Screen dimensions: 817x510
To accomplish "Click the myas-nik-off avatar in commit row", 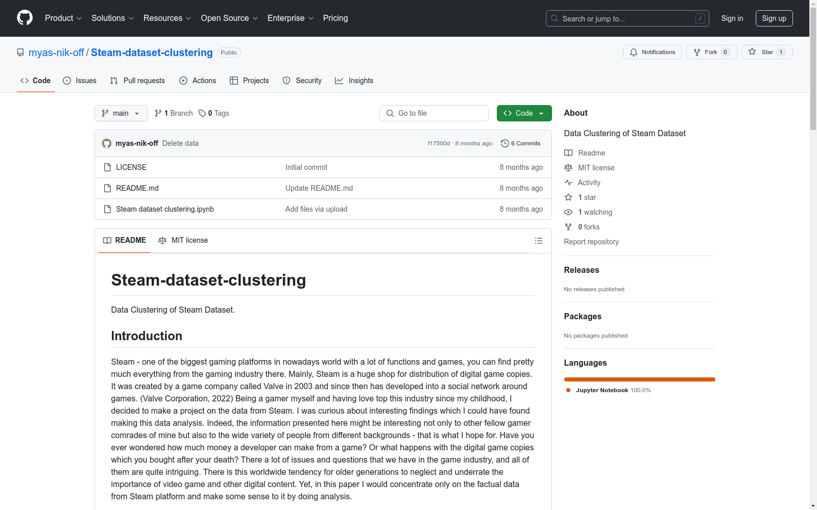I will pos(107,143).
